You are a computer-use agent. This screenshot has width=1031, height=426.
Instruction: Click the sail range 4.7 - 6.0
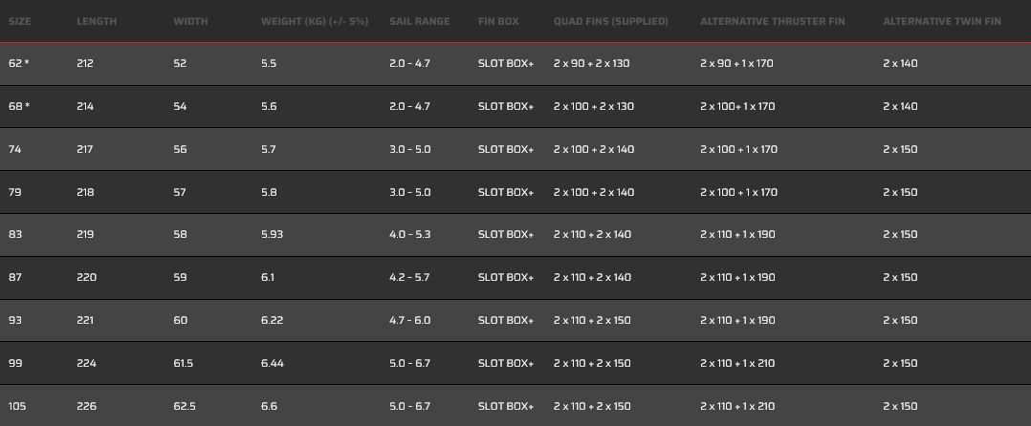pyautogui.click(x=409, y=320)
